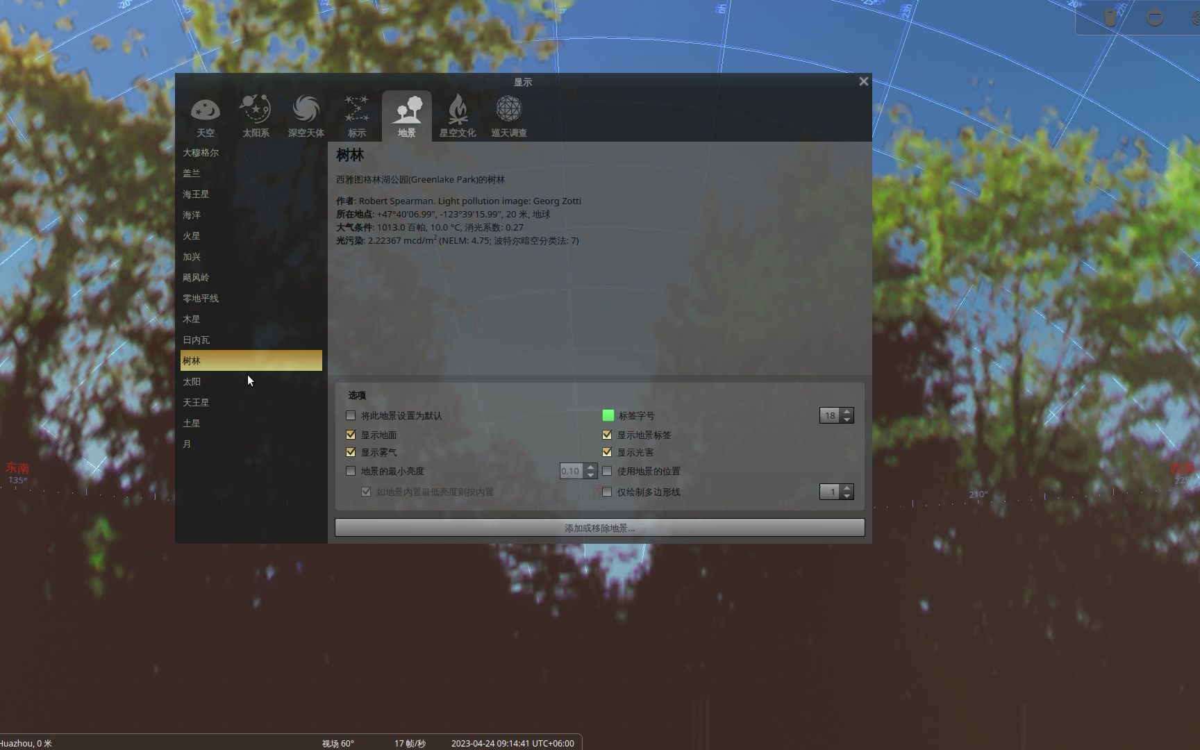Choose the 海王星 landscape

coord(251,194)
